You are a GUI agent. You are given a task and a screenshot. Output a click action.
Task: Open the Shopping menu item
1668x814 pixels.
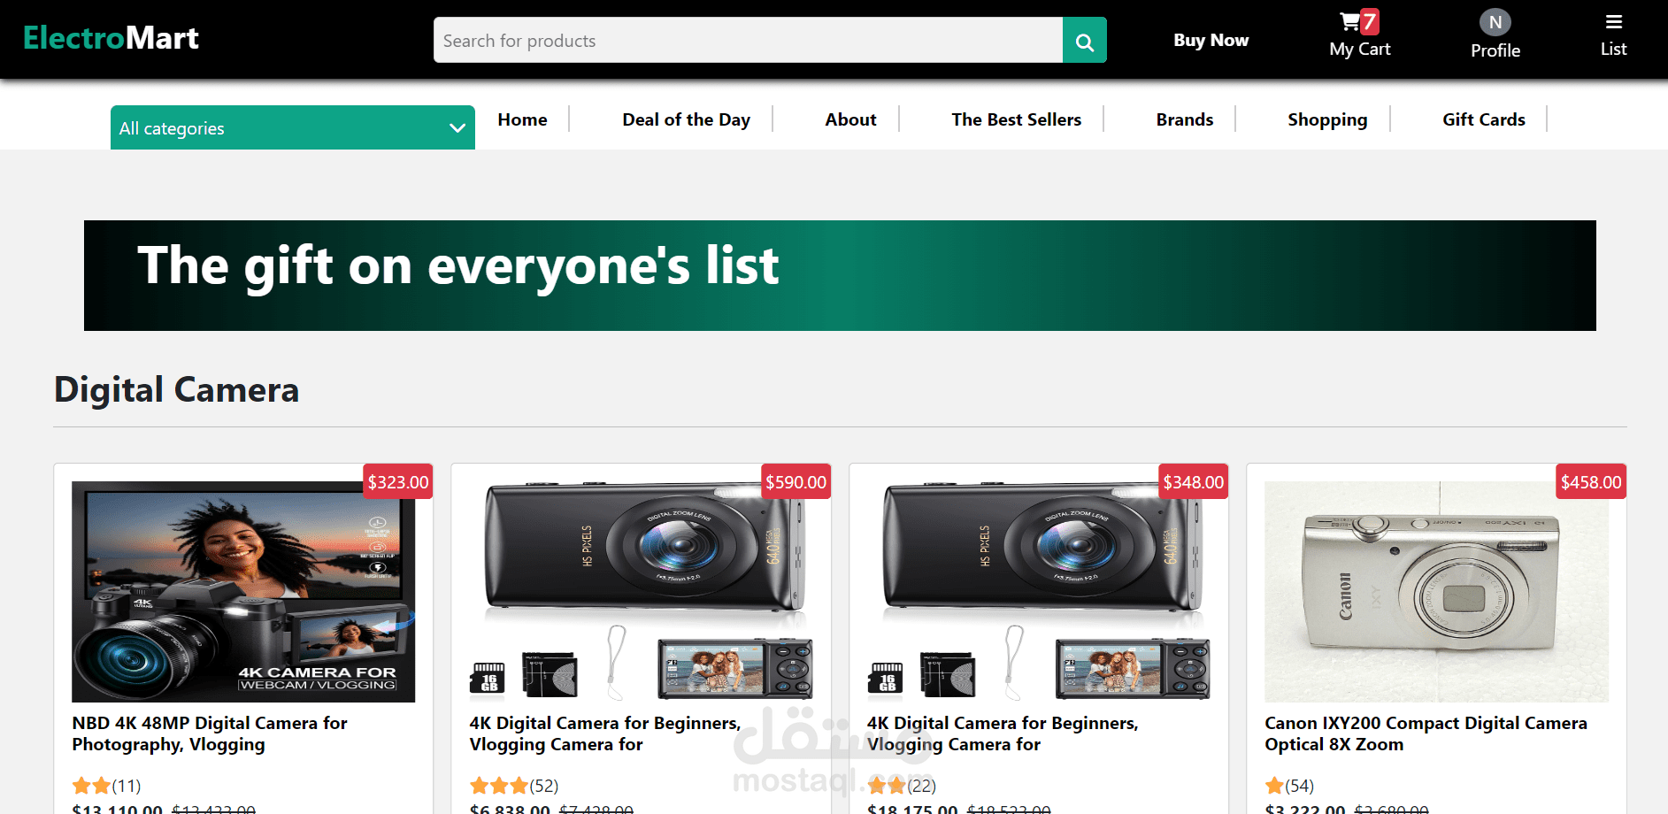tap(1327, 119)
